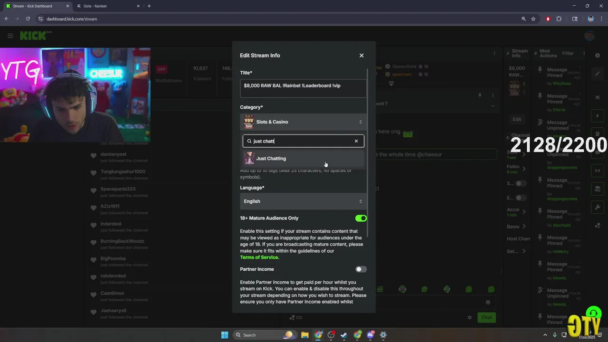The width and height of the screenshot is (608, 342).
Task: Click the Edit button in Stream Info
Action: pyautogui.click(x=517, y=119)
